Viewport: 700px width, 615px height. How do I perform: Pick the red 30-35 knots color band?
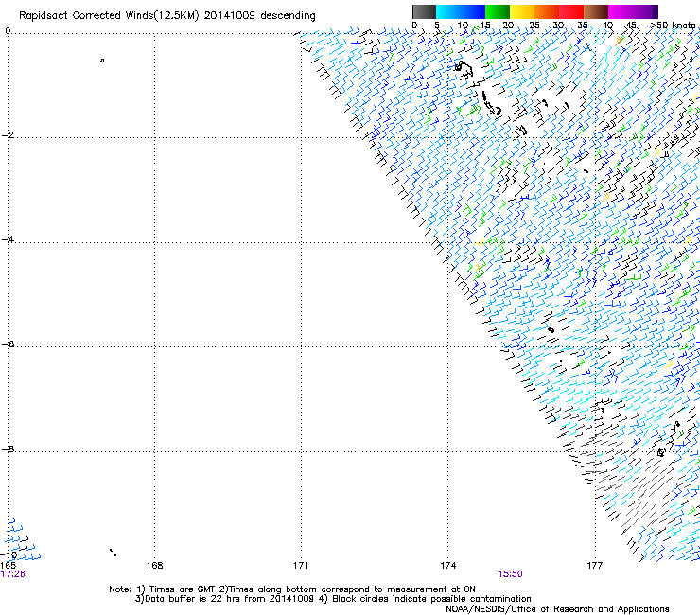(571, 11)
